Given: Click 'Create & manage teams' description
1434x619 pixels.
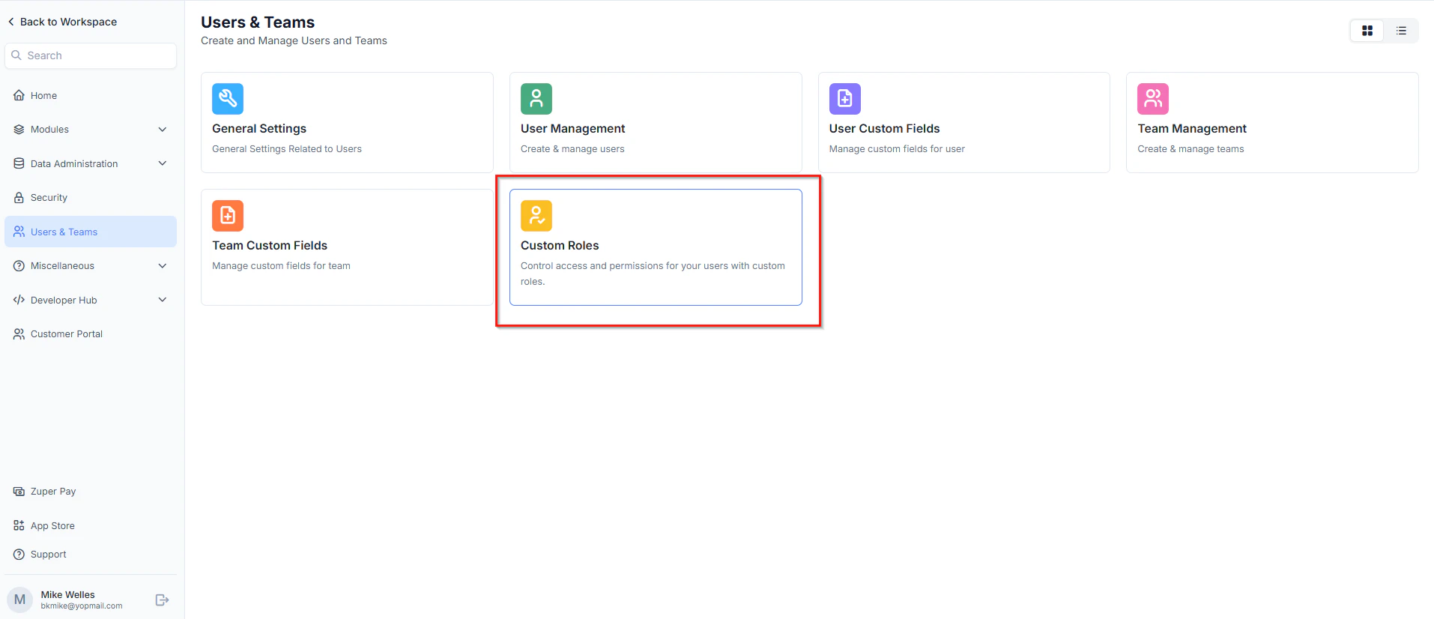Looking at the screenshot, I should pyautogui.click(x=1191, y=149).
